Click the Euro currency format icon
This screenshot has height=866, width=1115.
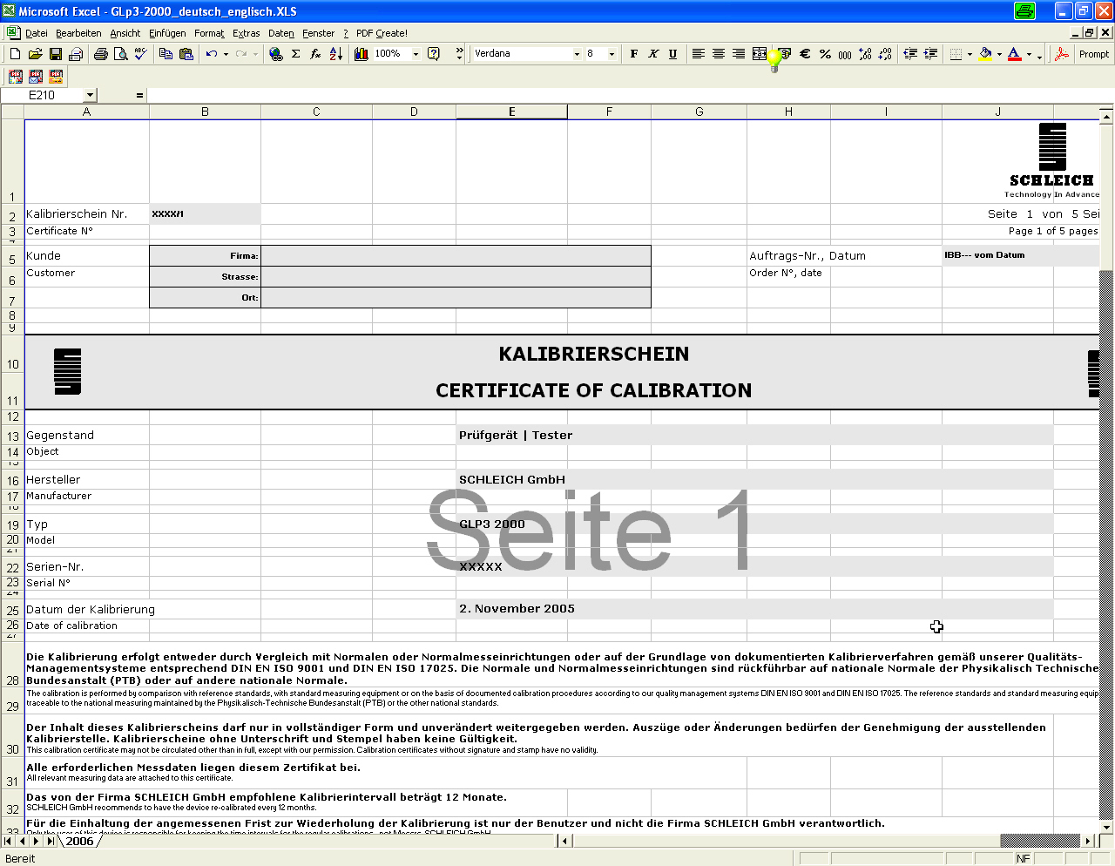click(805, 54)
